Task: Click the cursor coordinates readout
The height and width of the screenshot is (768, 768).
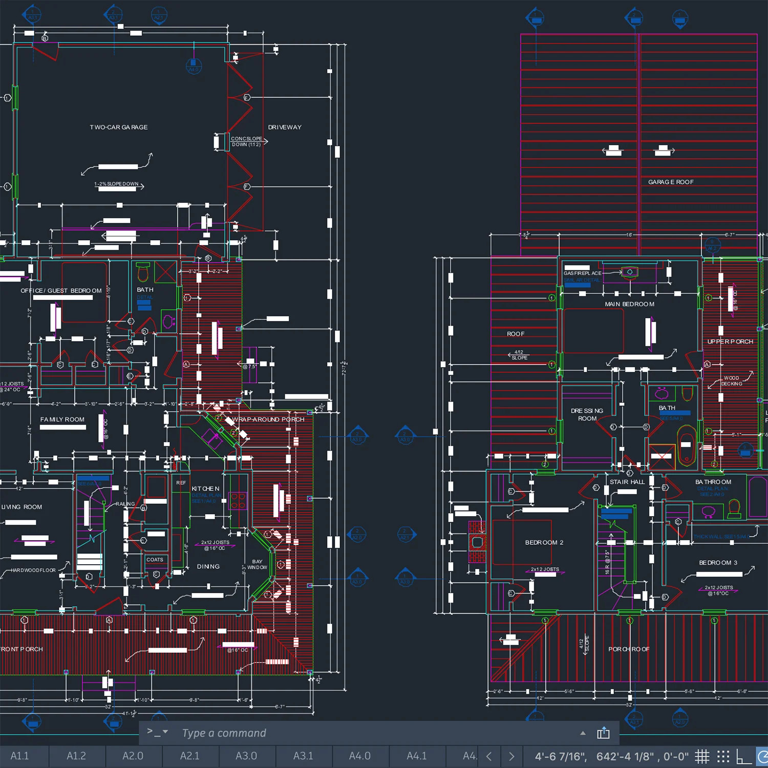Action: coord(611,756)
